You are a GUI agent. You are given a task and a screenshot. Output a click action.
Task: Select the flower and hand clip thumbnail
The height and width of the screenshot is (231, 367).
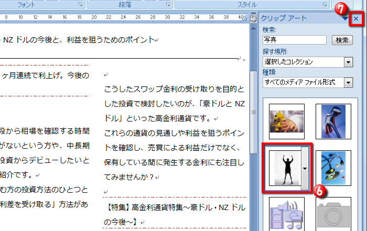tap(287, 122)
